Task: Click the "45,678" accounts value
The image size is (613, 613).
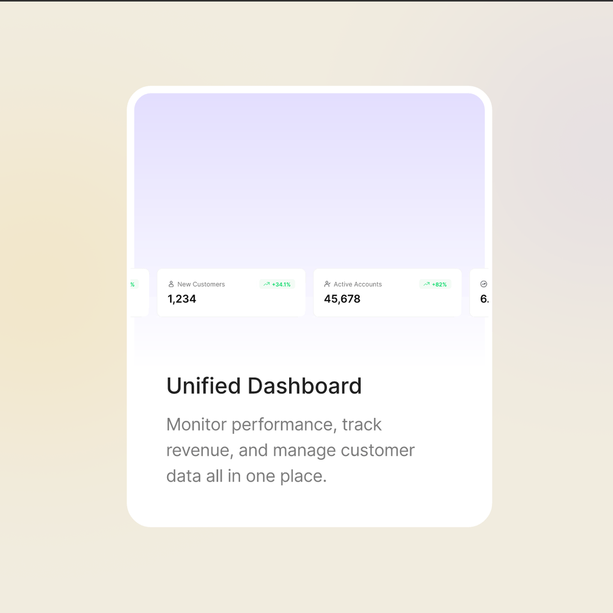Action: (342, 299)
